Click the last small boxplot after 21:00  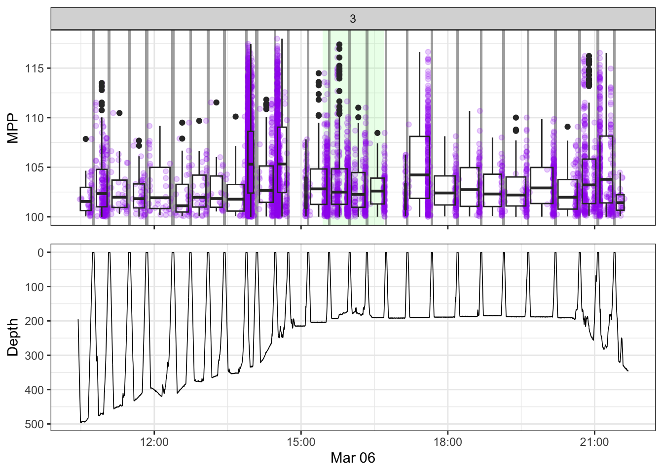[620, 203]
